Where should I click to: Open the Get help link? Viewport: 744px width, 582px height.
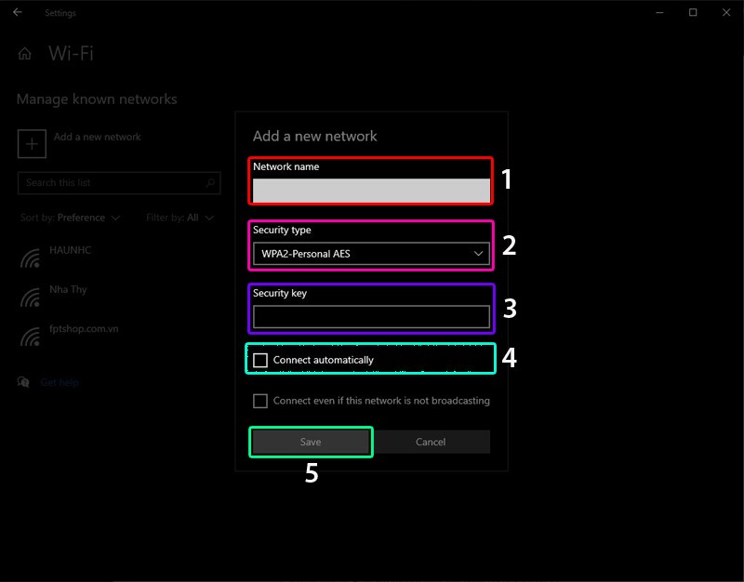pos(60,382)
